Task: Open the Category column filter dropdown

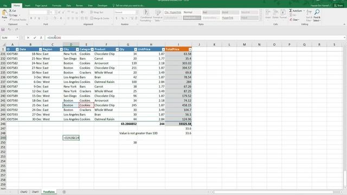Action: coord(92,49)
